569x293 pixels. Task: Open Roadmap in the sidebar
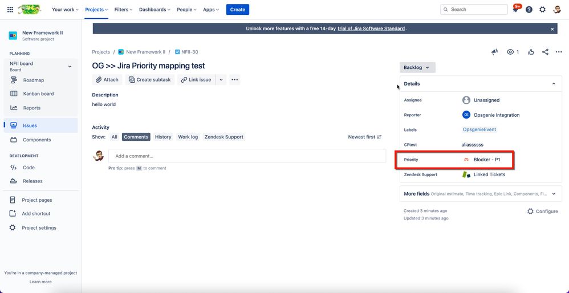coord(34,80)
